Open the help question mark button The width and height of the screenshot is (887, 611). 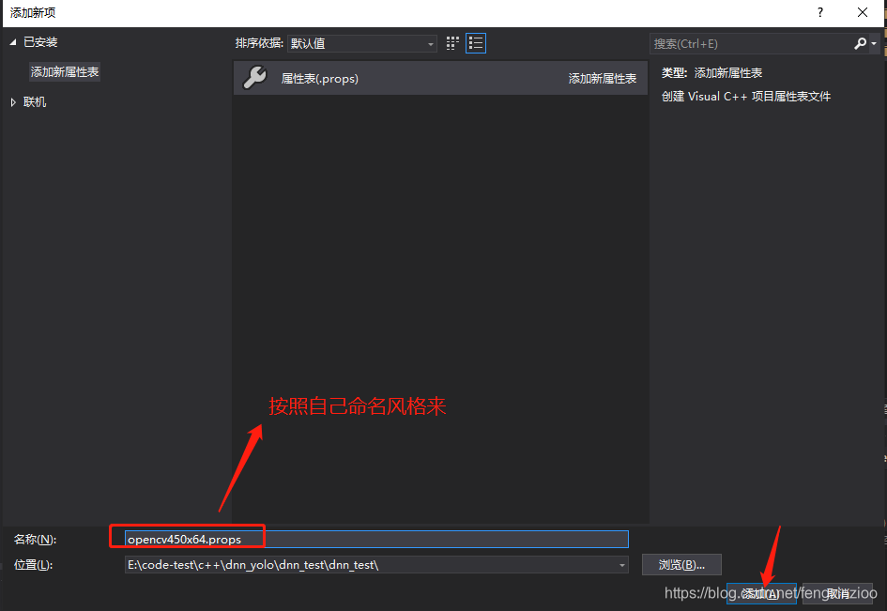(820, 12)
